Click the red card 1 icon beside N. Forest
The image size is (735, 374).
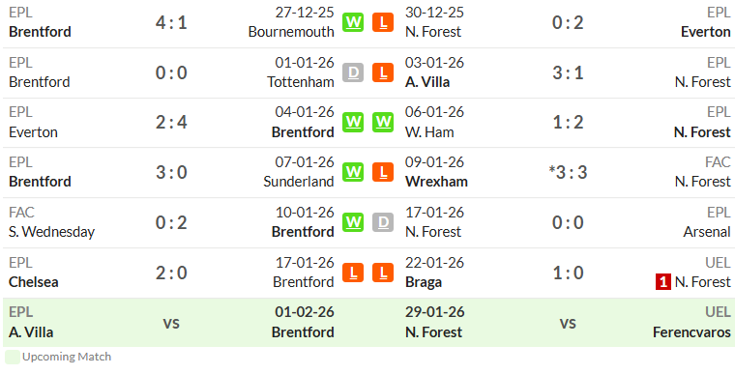[663, 282]
